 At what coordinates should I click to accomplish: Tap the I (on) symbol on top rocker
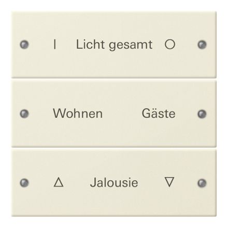click(55, 45)
